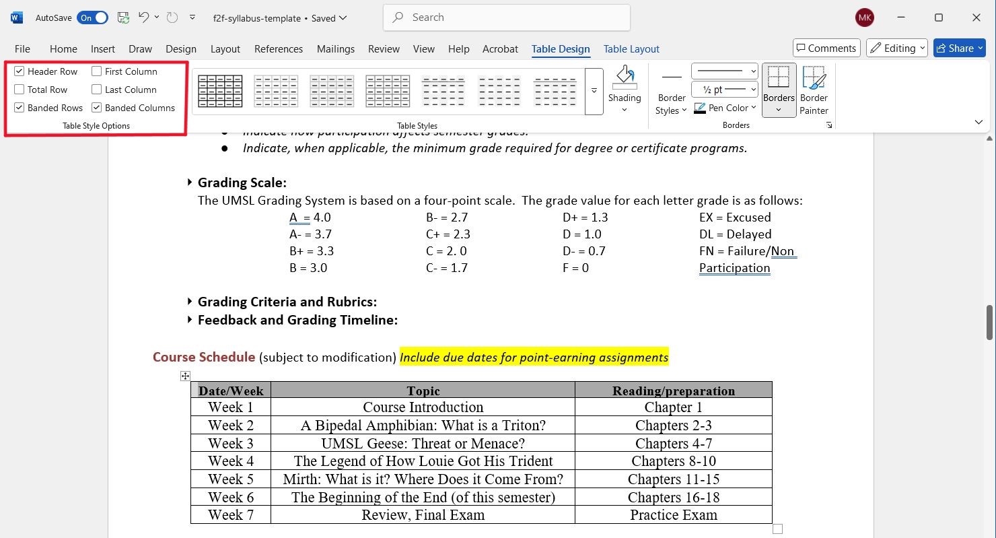The height and width of the screenshot is (538, 996).
Task: Click the vertical scrollbar thumb
Action: 989,322
